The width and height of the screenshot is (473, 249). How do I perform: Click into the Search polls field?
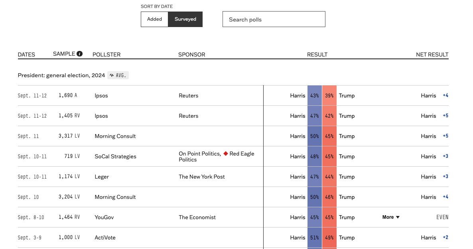click(x=274, y=19)
